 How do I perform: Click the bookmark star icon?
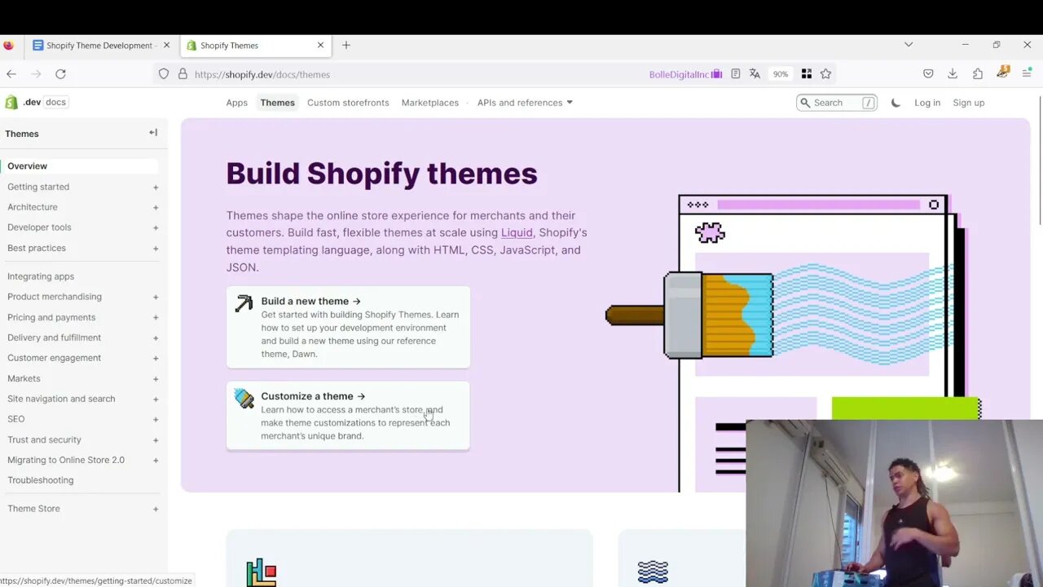coord(825,73)
